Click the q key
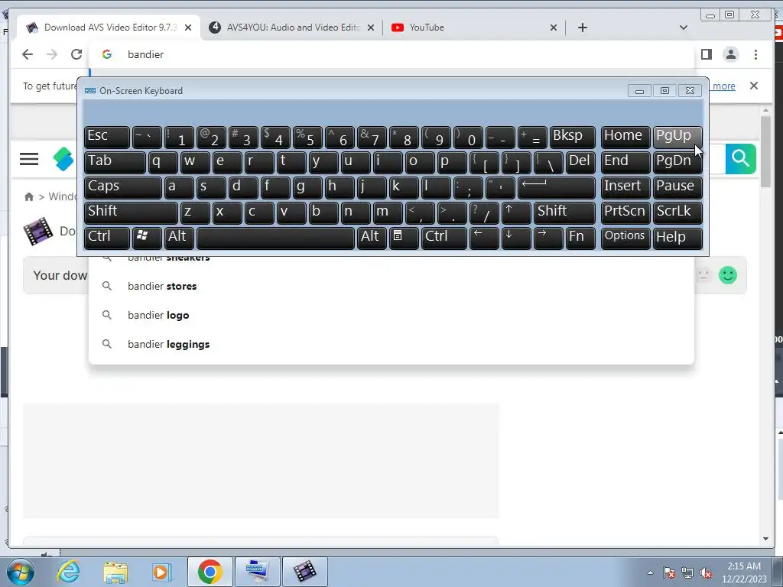This screenshot has width=783, height=587. [x=163, y=162]
